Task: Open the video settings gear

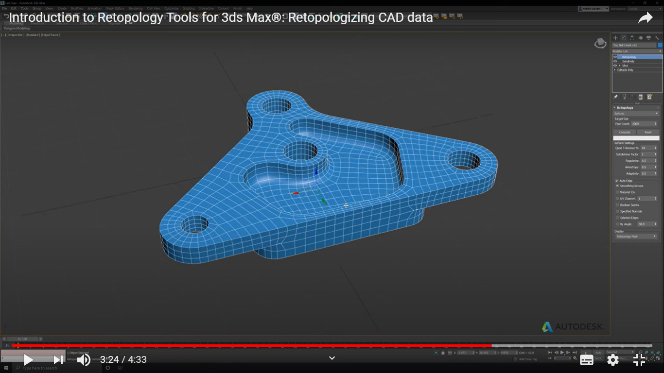Action: [613, 360]
